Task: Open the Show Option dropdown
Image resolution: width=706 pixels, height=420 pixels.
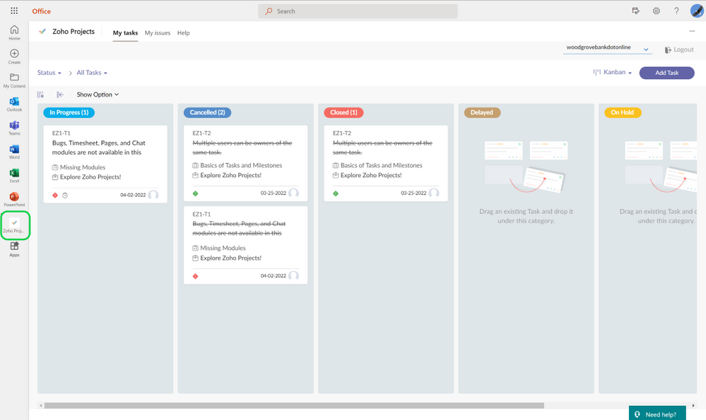Action: pos(98,95)
